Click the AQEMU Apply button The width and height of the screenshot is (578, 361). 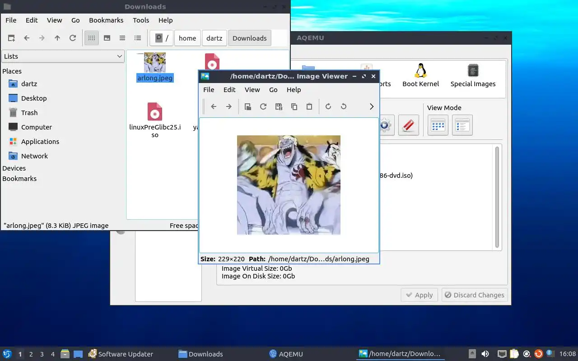[420, 295]
